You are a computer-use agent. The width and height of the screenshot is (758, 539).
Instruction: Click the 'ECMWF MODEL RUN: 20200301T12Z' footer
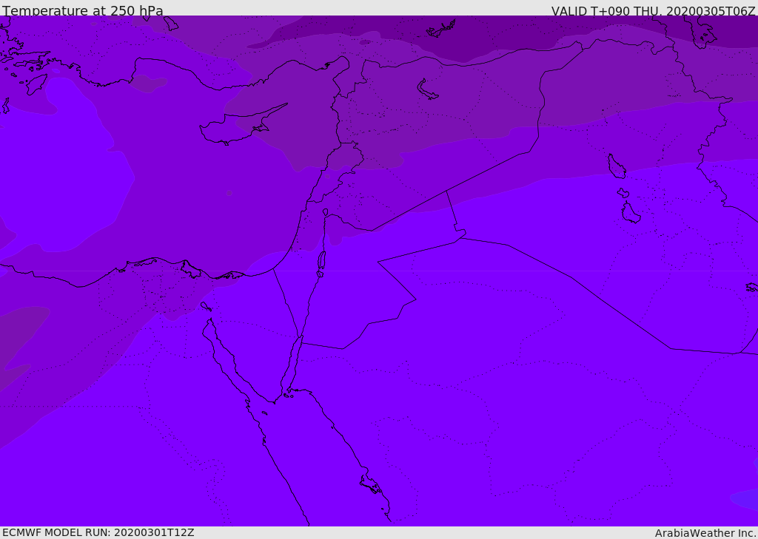(98, 533)
